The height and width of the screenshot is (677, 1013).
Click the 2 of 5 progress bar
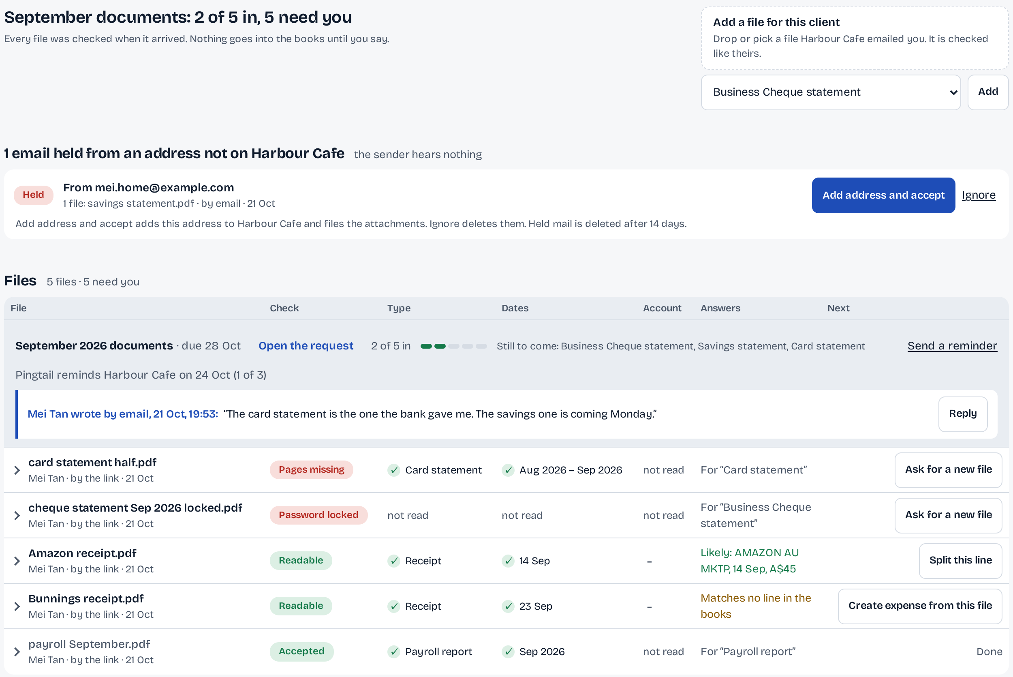[453, 346]
